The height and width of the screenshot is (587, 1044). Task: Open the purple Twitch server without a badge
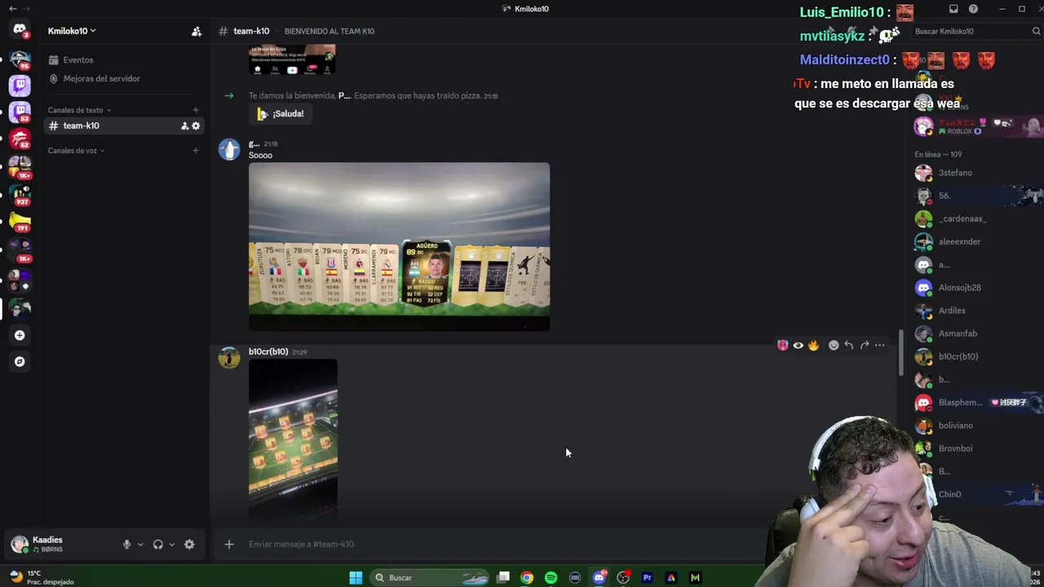20,85
